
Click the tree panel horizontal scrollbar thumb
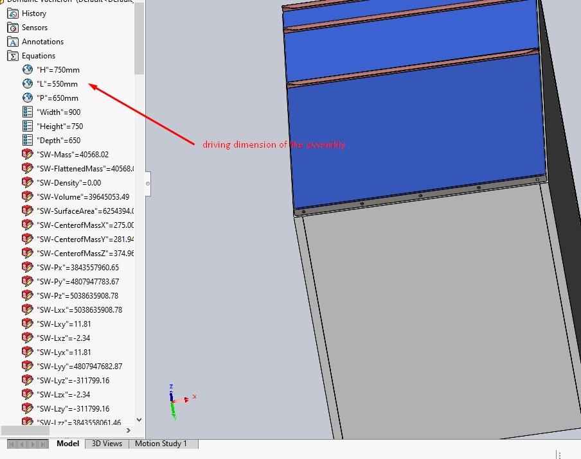25,431
